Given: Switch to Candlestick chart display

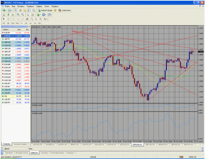Looking at the screenshot, I should [9, 15].
